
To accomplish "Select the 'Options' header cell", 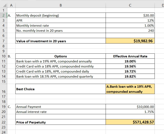I will coord(61,56).
